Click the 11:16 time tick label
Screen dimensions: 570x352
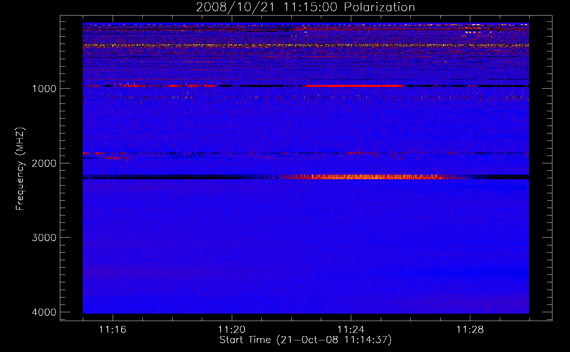click(x=112, y=329)
